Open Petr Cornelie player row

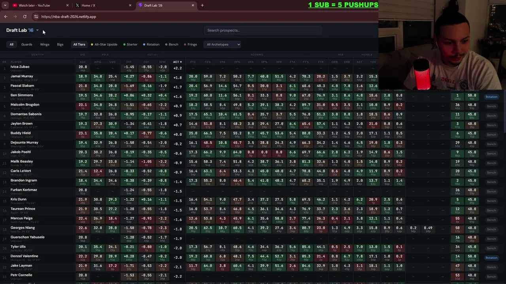[253, 277]
